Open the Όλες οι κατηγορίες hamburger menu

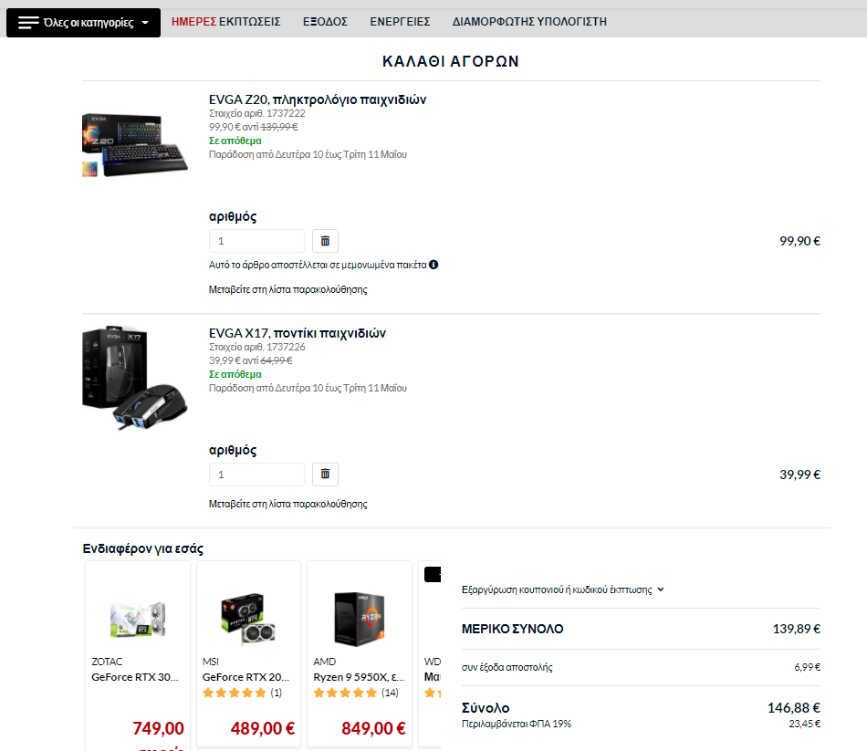(83, 23)
